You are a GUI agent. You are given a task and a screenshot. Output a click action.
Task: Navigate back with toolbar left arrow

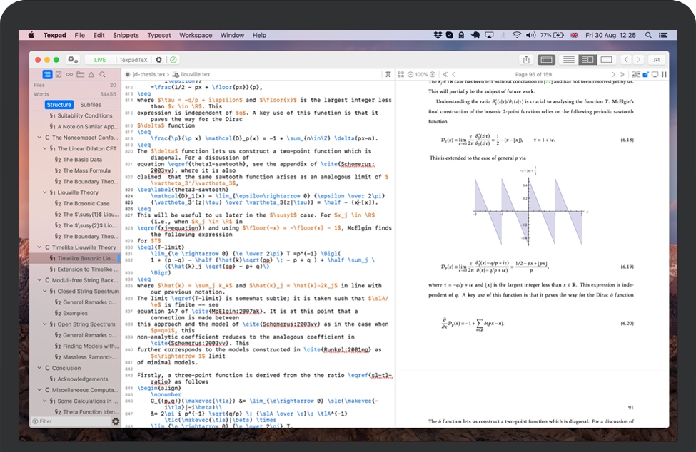click(x=626, y=59)
